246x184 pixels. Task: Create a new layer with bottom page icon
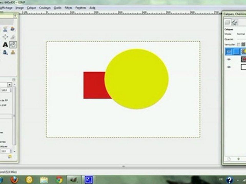click(229, 159)
